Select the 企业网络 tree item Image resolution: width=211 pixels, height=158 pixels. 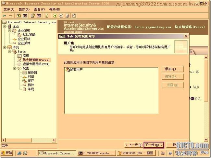point(24,39)
